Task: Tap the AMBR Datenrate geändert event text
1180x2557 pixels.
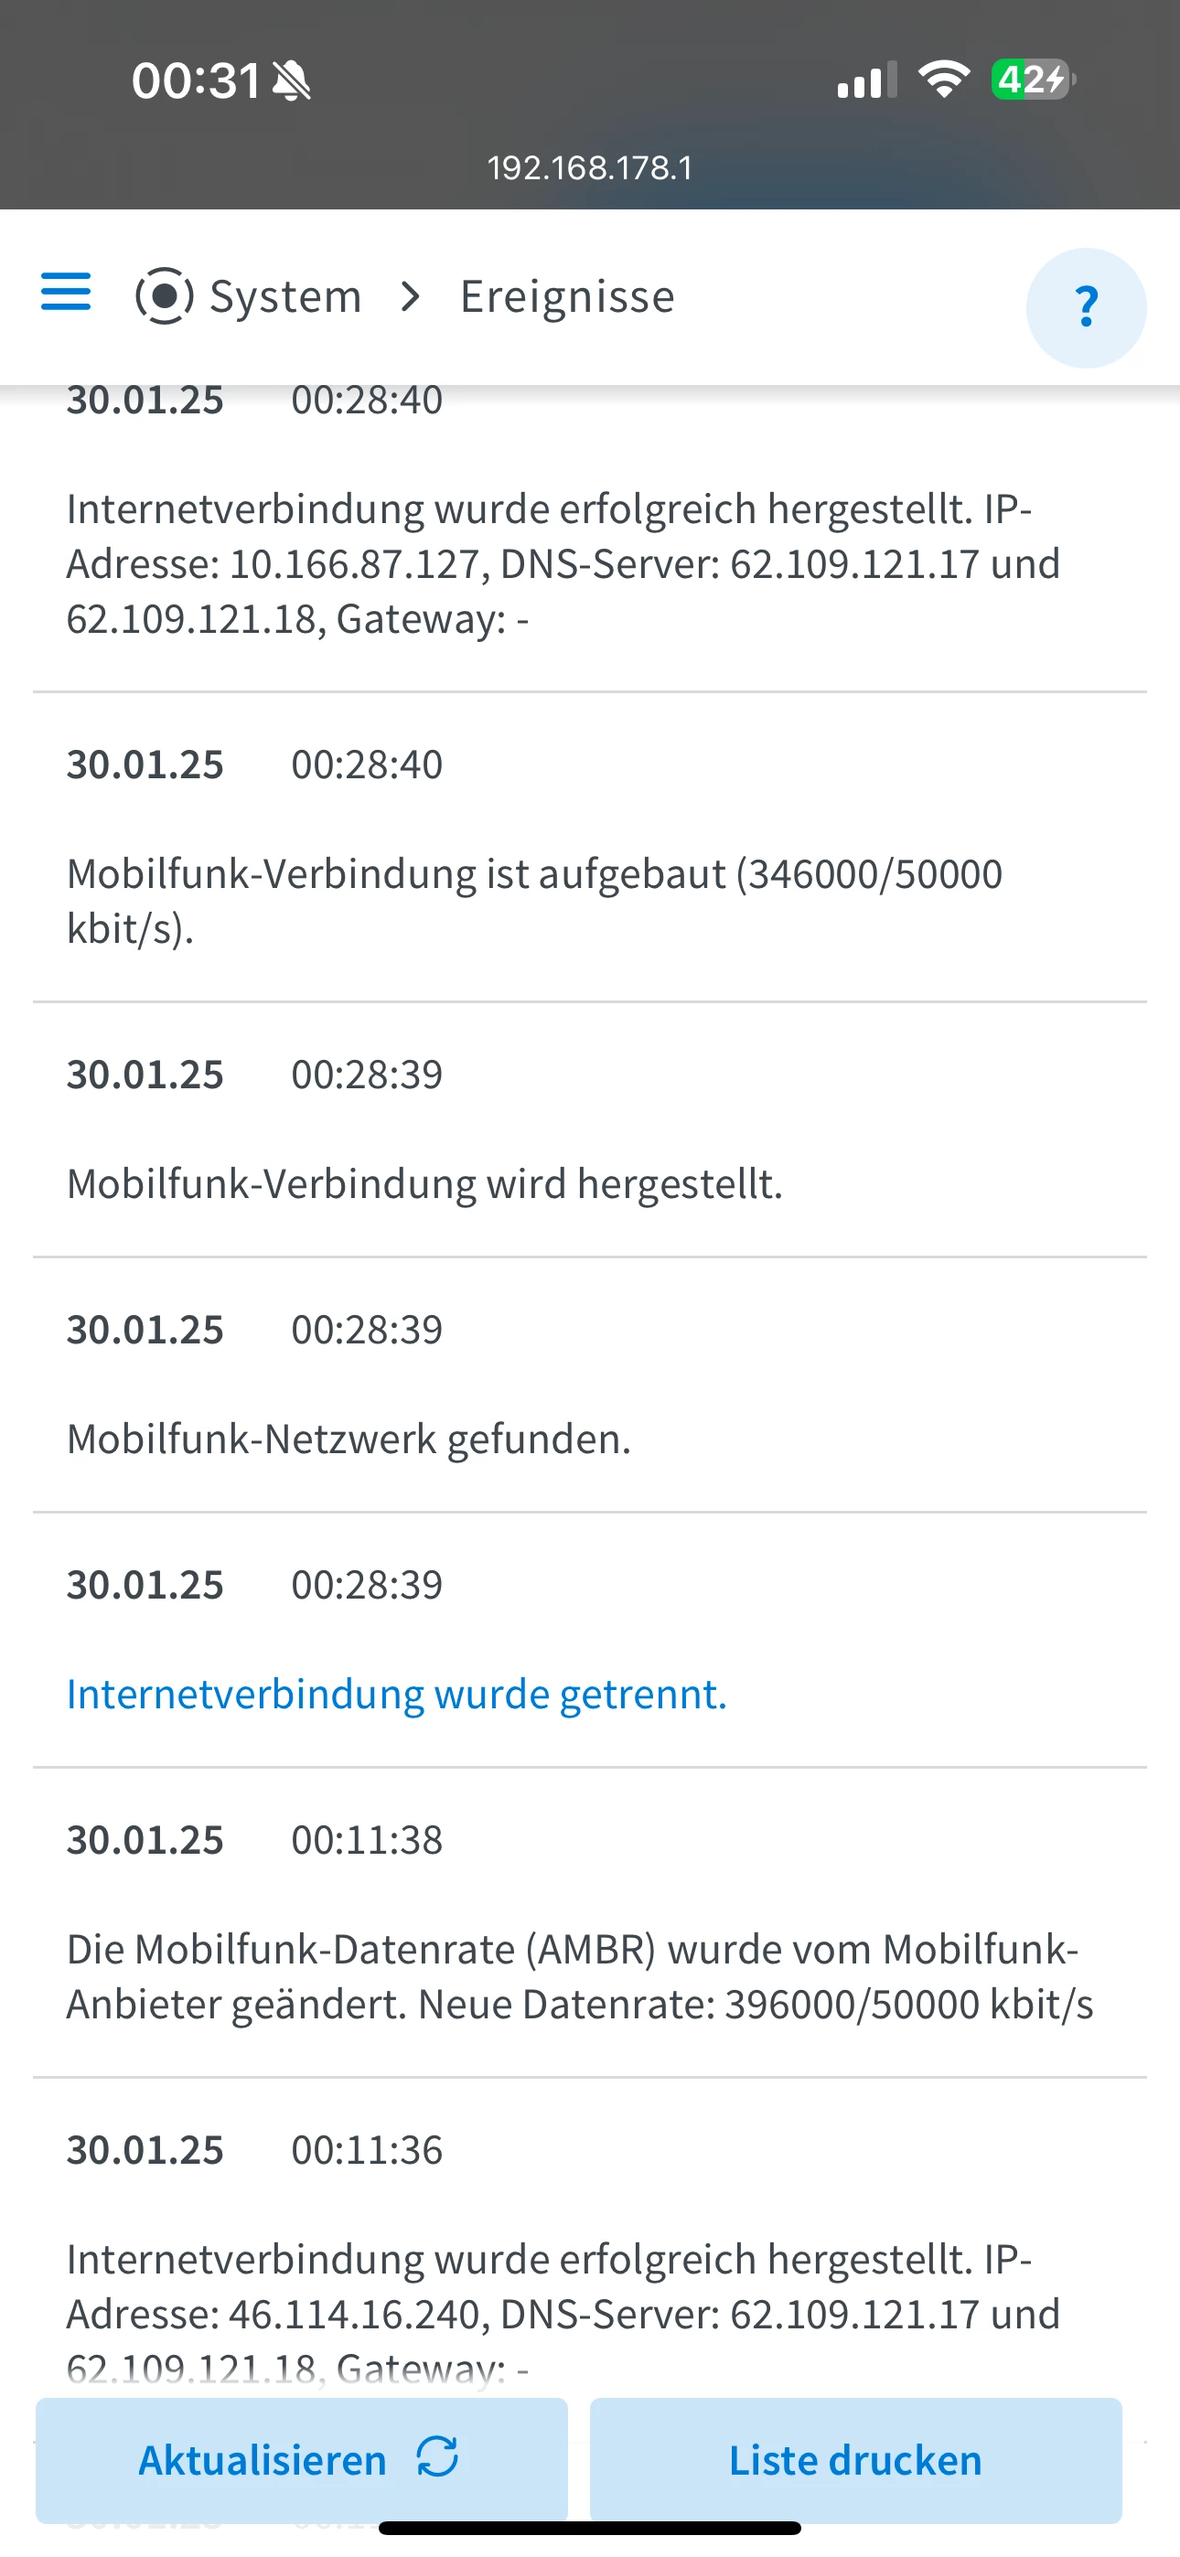Action: click(x=580, y=1976)
